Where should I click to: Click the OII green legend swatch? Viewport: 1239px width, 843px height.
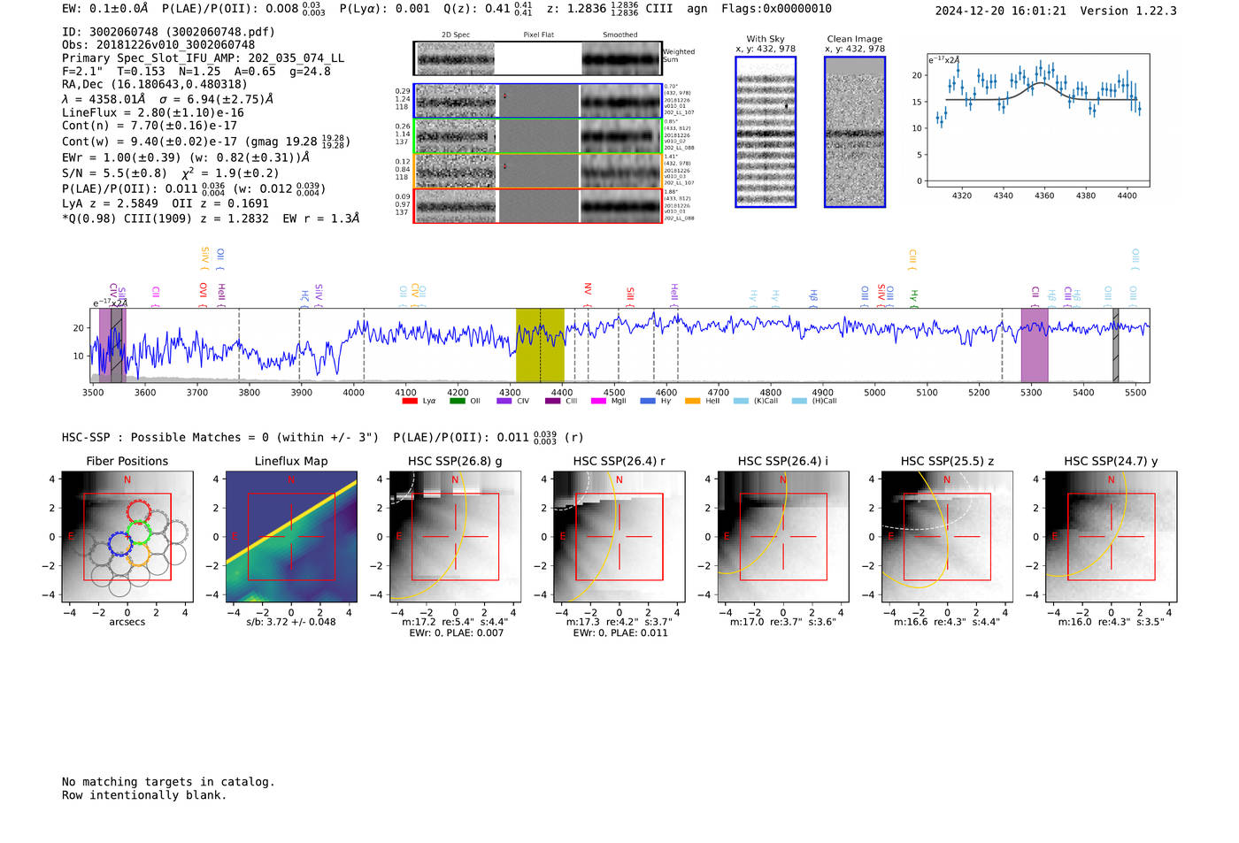457,401
